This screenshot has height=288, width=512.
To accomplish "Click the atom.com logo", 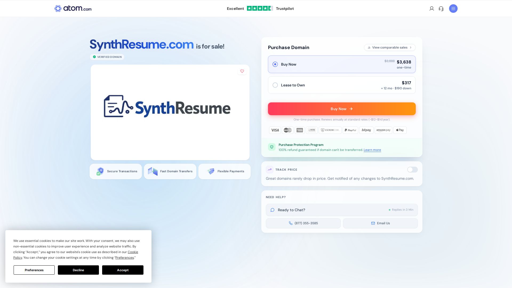I will pos(73,9).
